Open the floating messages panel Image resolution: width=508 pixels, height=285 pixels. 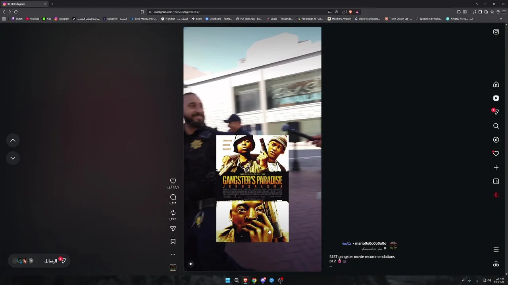39,261
